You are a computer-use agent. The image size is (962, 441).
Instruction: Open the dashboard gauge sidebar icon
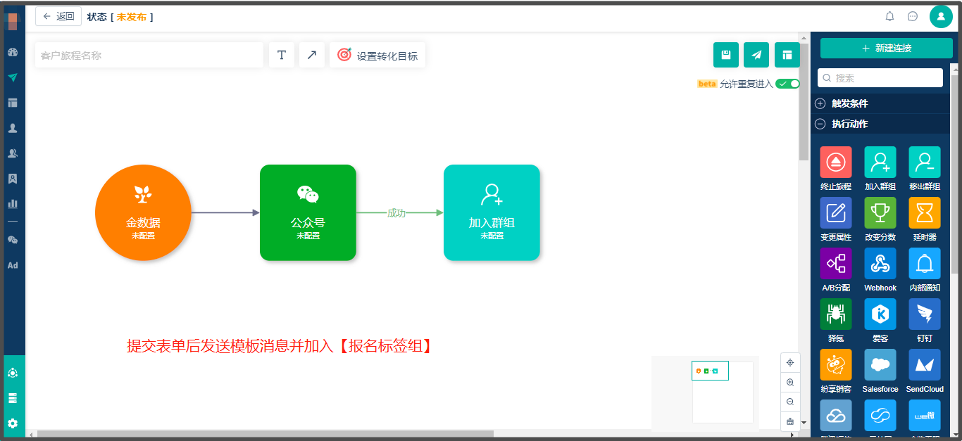tap(13, 52)
